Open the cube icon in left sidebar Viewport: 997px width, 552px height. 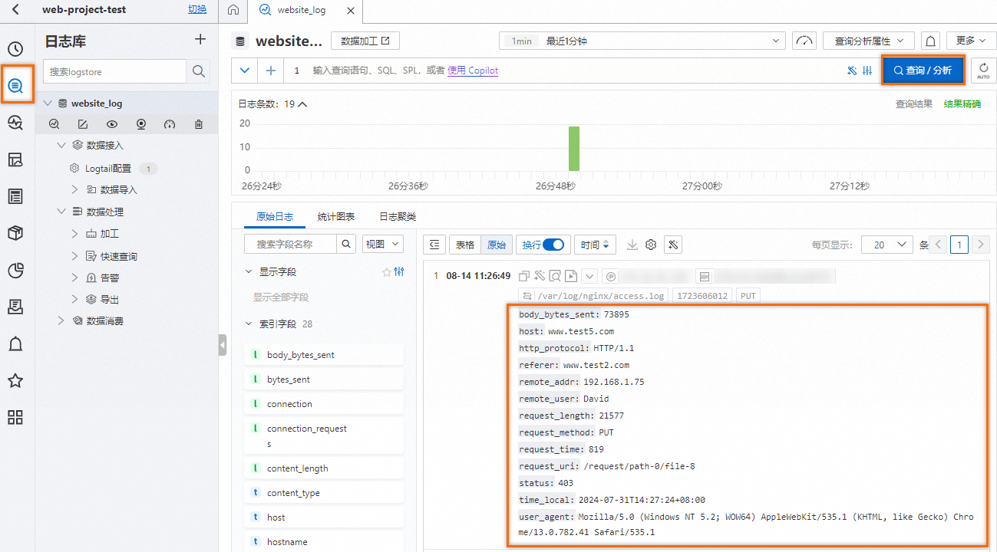click(x=15, y=233)
